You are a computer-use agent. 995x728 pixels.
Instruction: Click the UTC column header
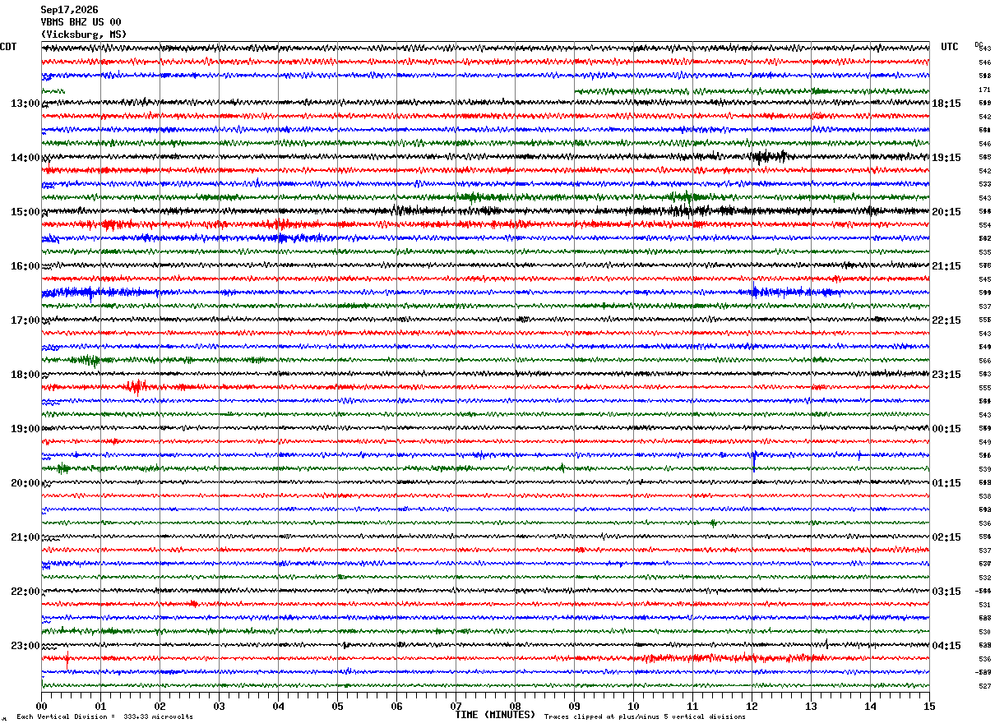point(950,47)
